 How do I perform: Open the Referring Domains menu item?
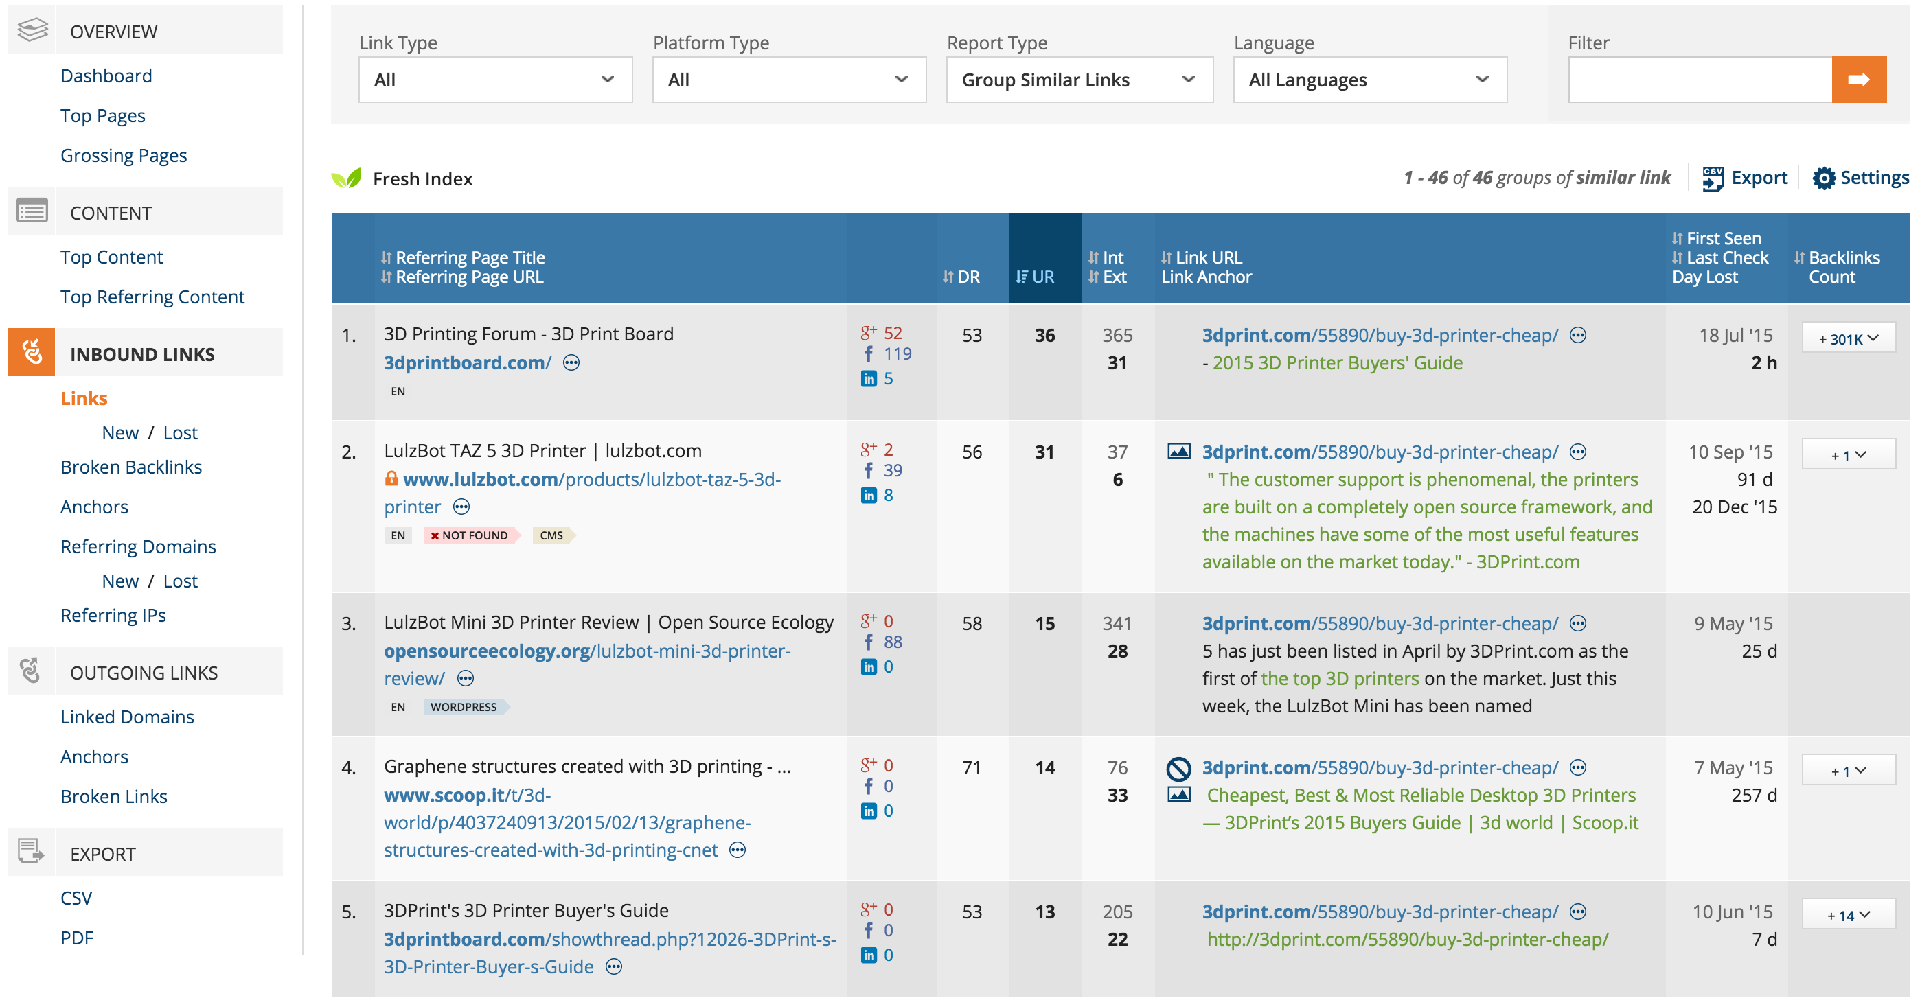(x=138, y=546)
